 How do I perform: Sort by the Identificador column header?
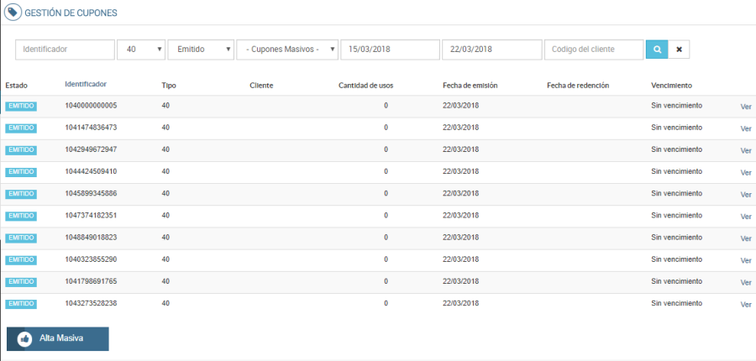click(x=86, y=84)
